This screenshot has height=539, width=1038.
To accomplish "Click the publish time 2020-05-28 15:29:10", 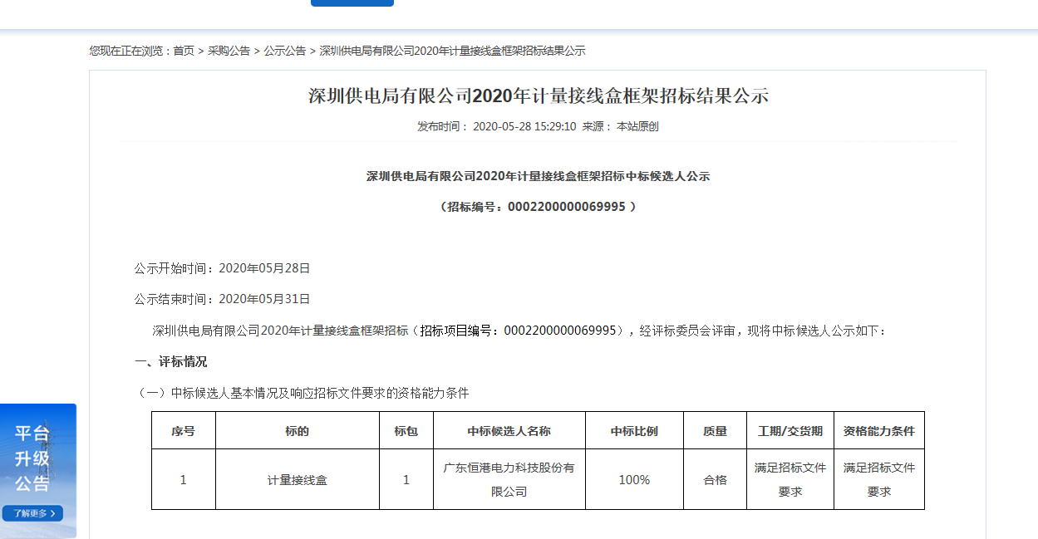I will point(524,127).
